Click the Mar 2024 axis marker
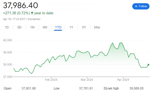 (x=87, y=80)
